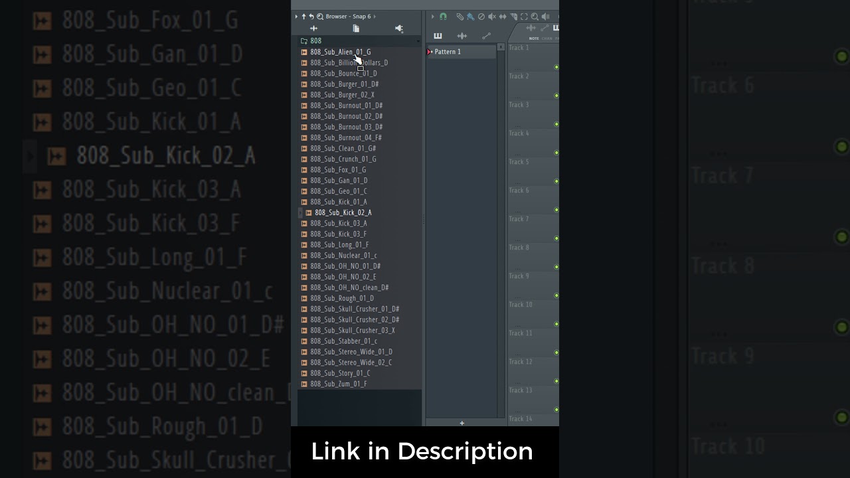The height and width of the screenshot is (478, 850).
Task: Select the playlist Delete tool
Action: (x=481, y=17)
